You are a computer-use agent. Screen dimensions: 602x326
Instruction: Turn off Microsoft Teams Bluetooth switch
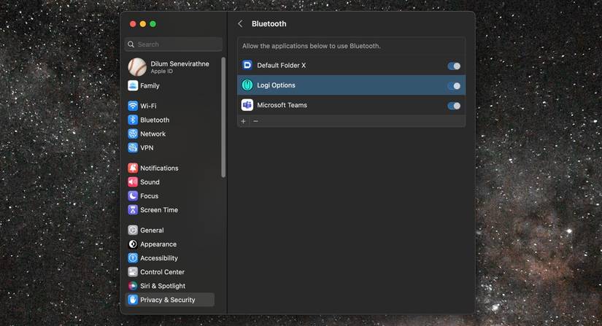coord(454,106)
